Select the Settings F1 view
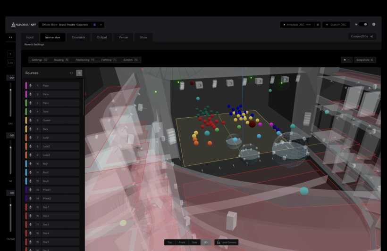 tap(39, 60)
